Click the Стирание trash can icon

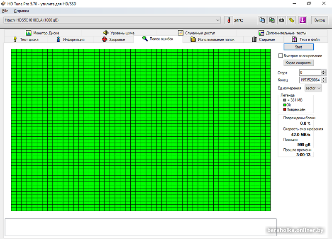coord(254,39)
